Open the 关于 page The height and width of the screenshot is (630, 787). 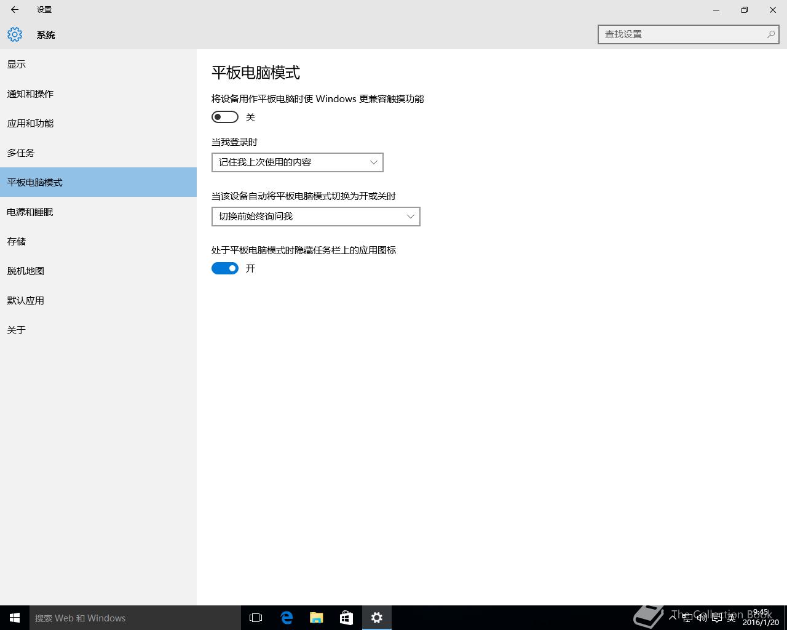pos(98,330)
